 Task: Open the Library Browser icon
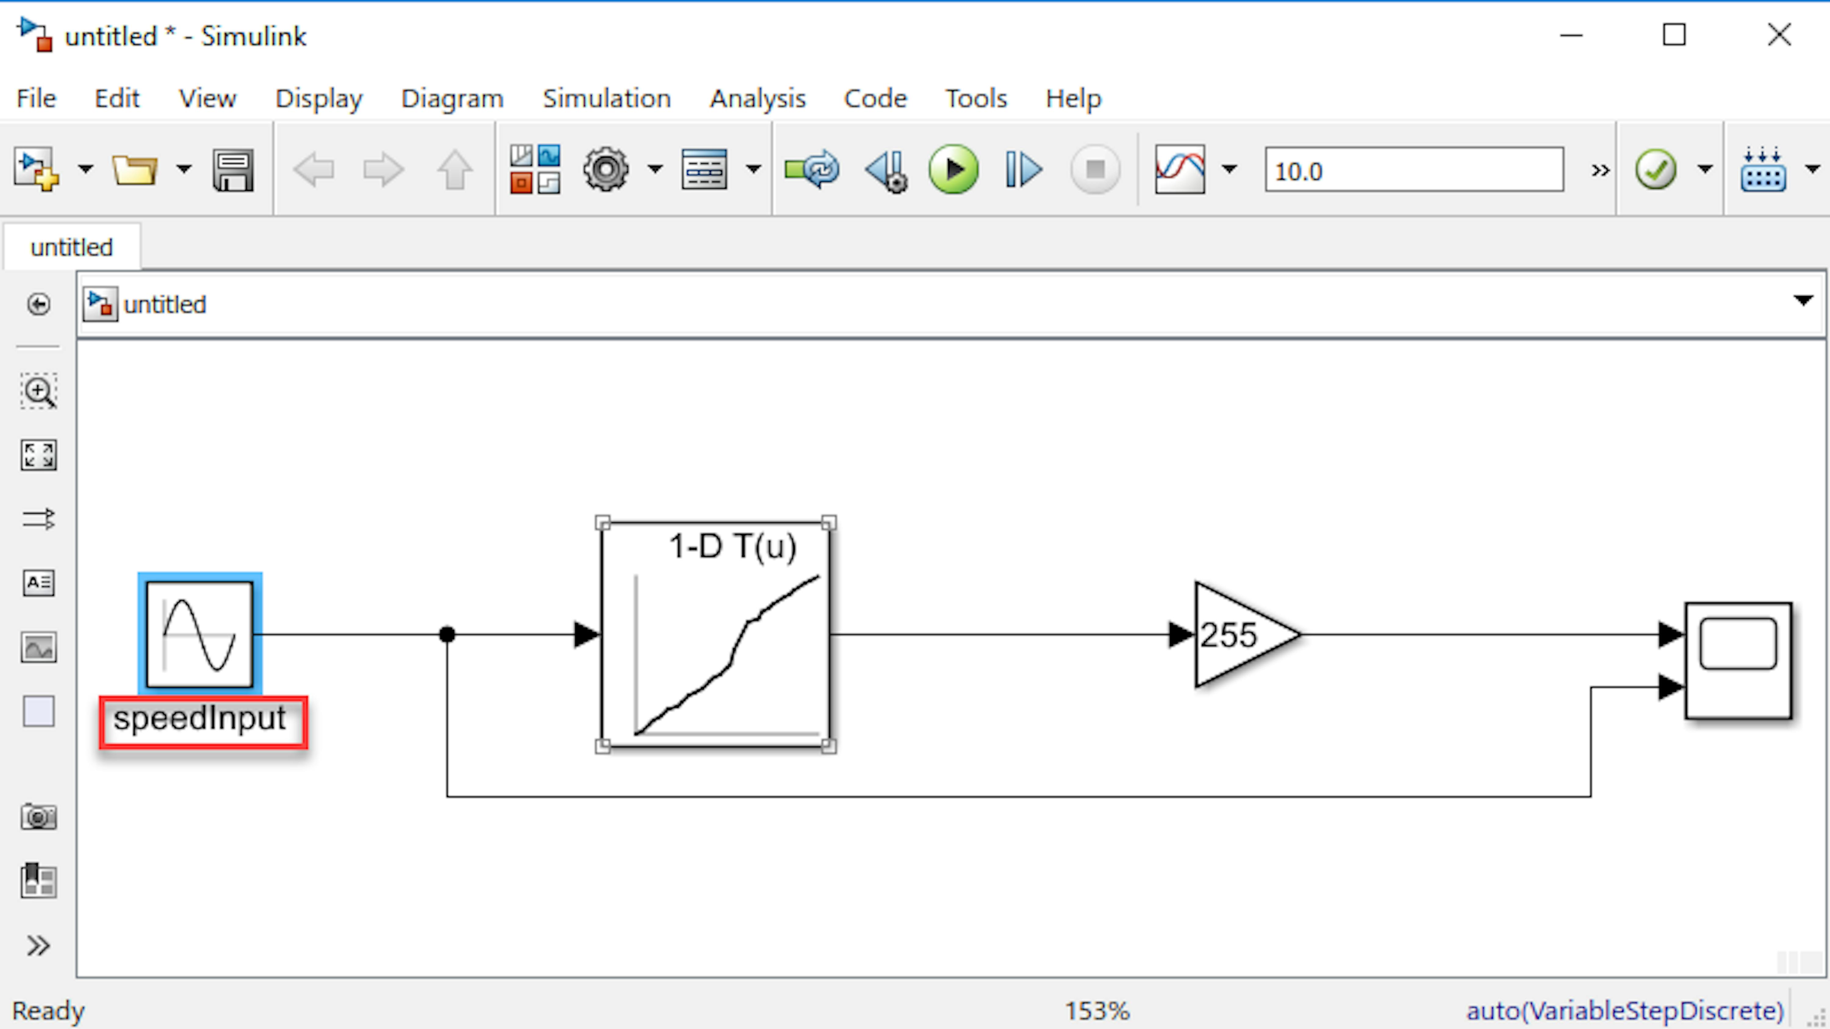[x=535, y=170]
